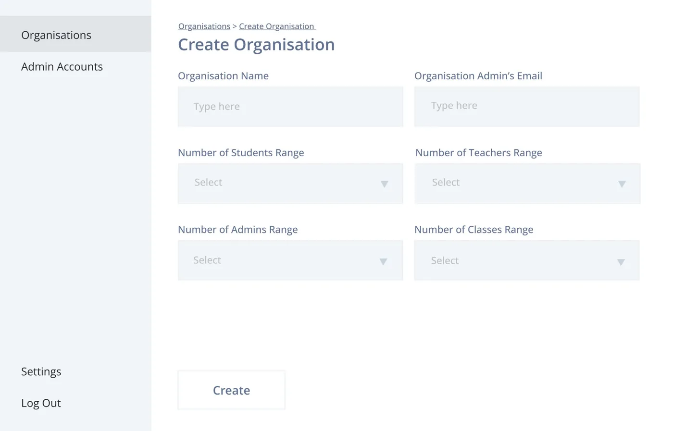Open Number of Admins Range dropdown
673x431 pixels.
point(290,260)
